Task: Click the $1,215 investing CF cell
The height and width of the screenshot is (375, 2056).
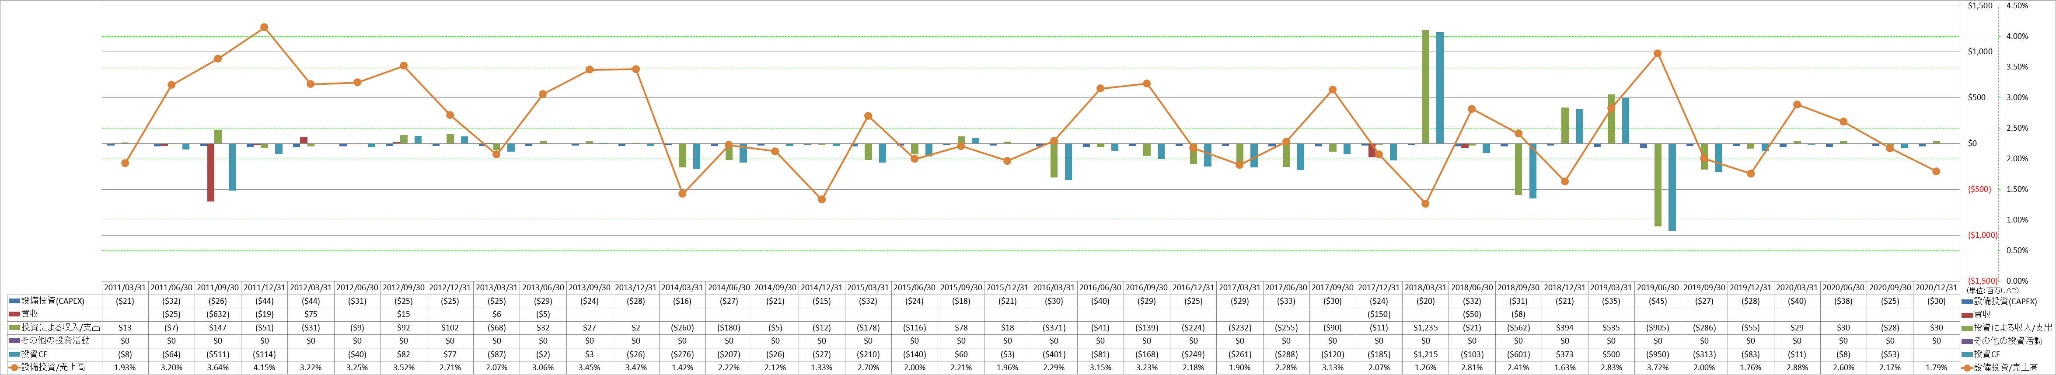Action: pos(1425,354)
